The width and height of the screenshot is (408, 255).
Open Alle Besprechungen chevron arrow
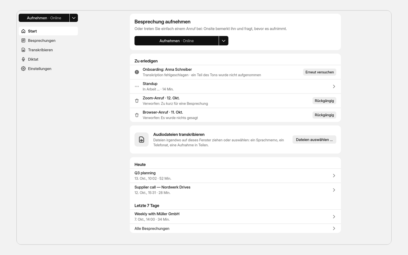pyautogui.click(x=334, y=228)
